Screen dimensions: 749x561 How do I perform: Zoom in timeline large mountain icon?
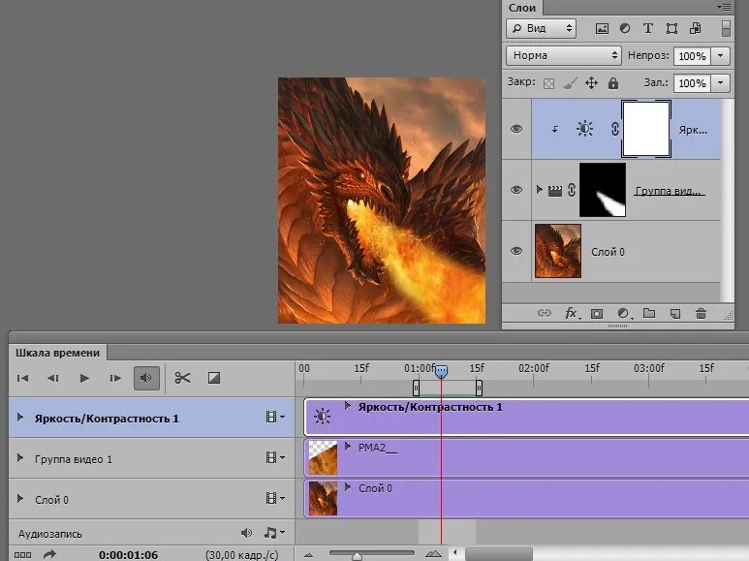(x=433, y=554)
